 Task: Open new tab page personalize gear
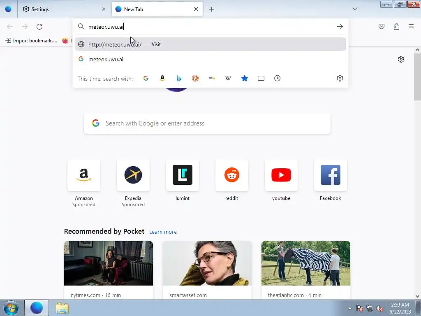click(x=401, y=59)
